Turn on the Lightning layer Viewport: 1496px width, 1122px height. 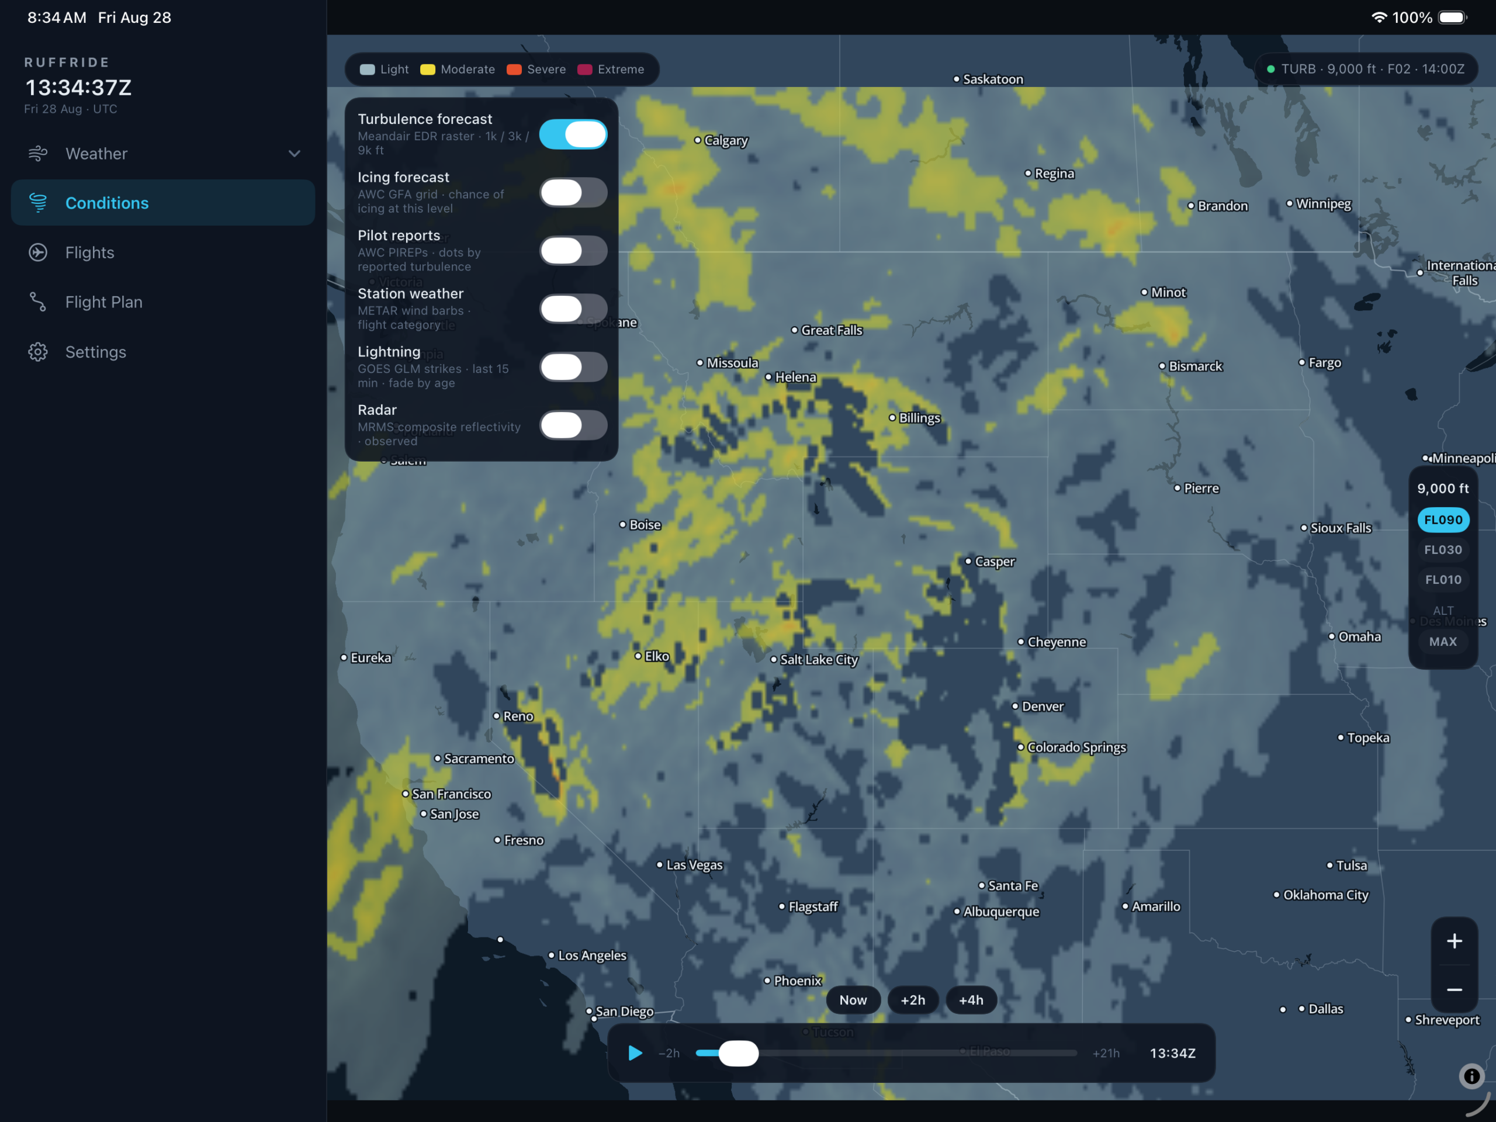point(573,367)
